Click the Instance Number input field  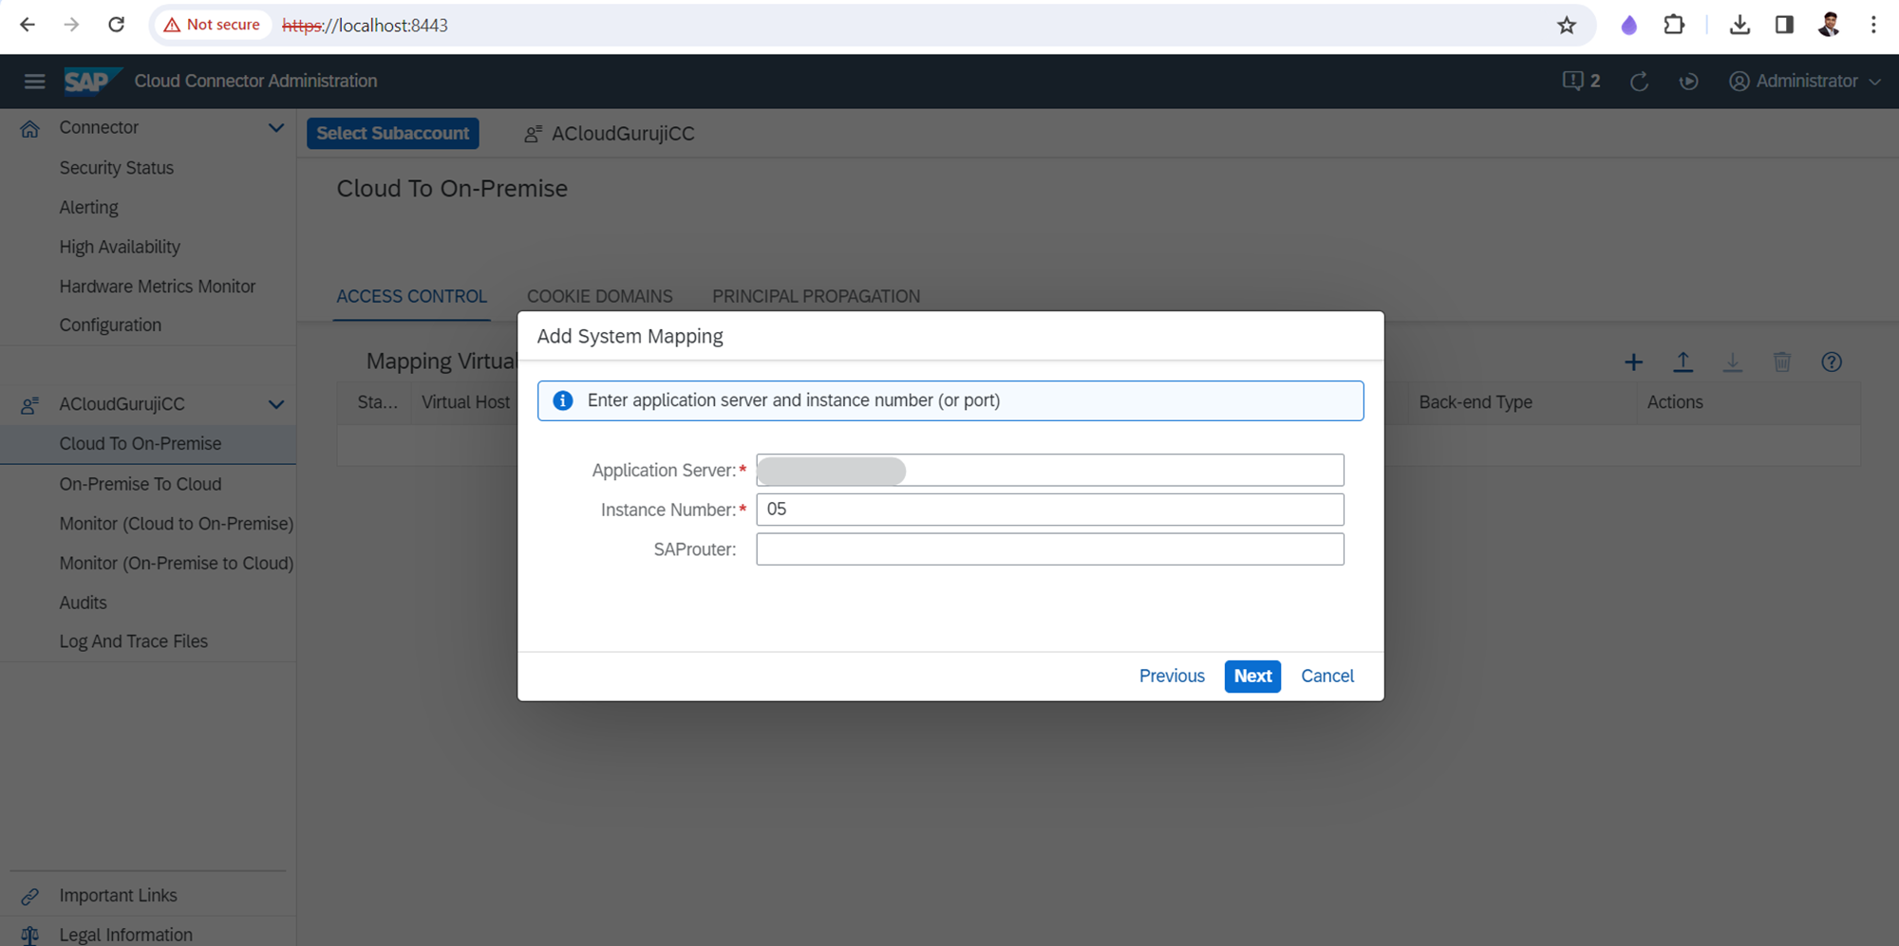click(x=1049, y=510)
